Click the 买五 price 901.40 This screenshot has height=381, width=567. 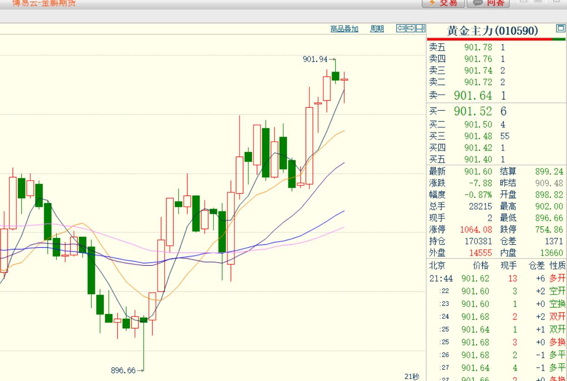click(x=478, y=159)
